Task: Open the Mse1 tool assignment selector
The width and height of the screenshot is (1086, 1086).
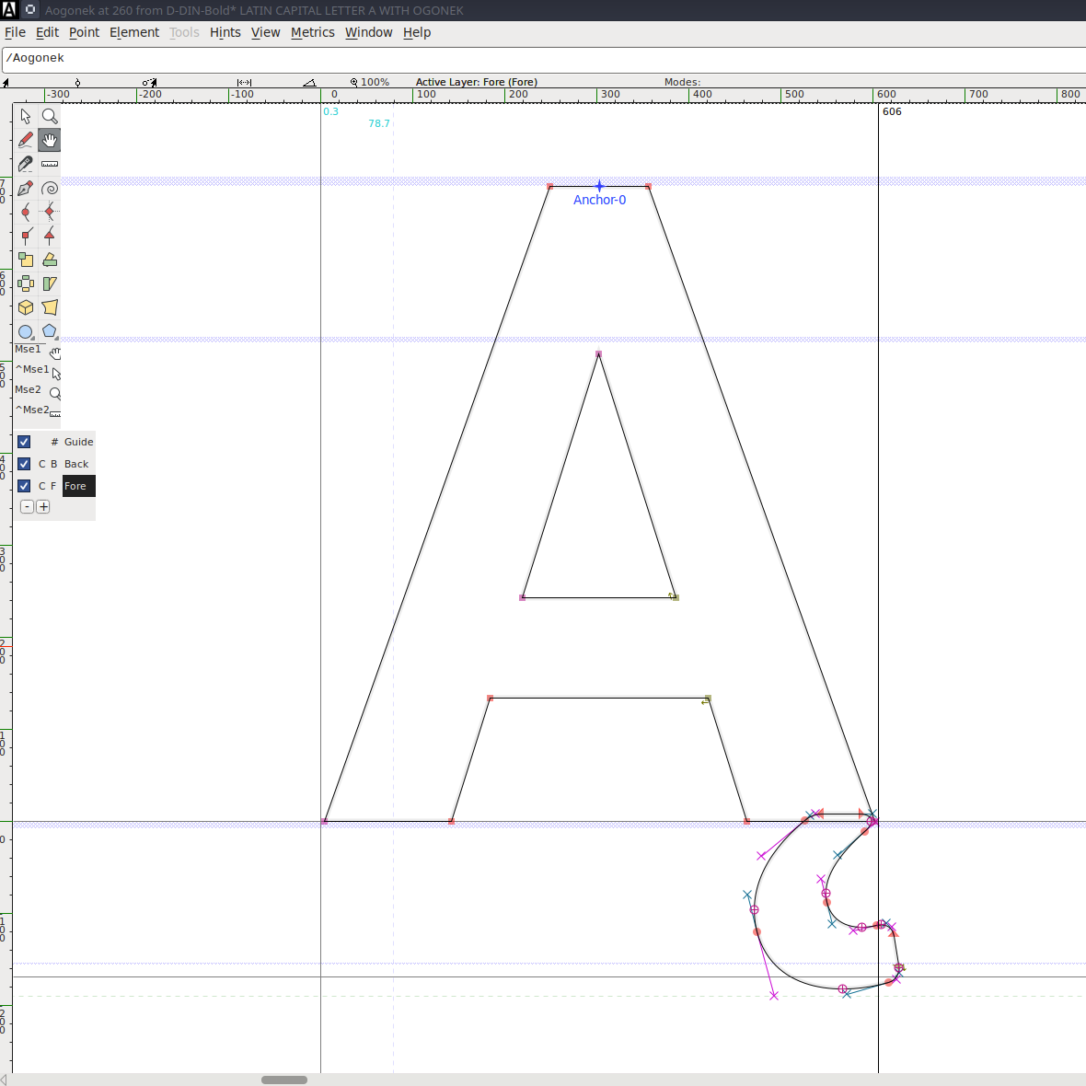Action: point(55,352)
